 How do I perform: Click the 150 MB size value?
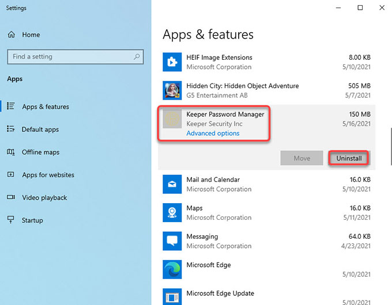tap(360, 115)
